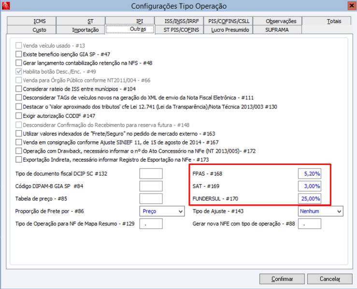This screenshot has height=289, width=357.
Task: Go to ISS/INSS/IRRF tab
Action: 179,21
